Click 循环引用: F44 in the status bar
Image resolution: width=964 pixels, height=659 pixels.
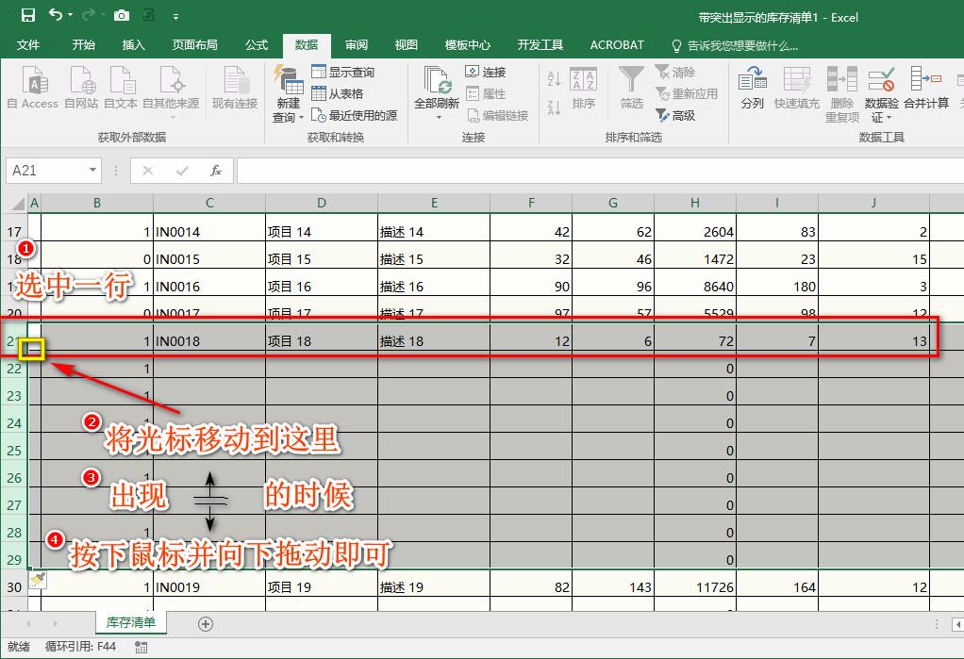pyautogui.click(x=80, y=647)
